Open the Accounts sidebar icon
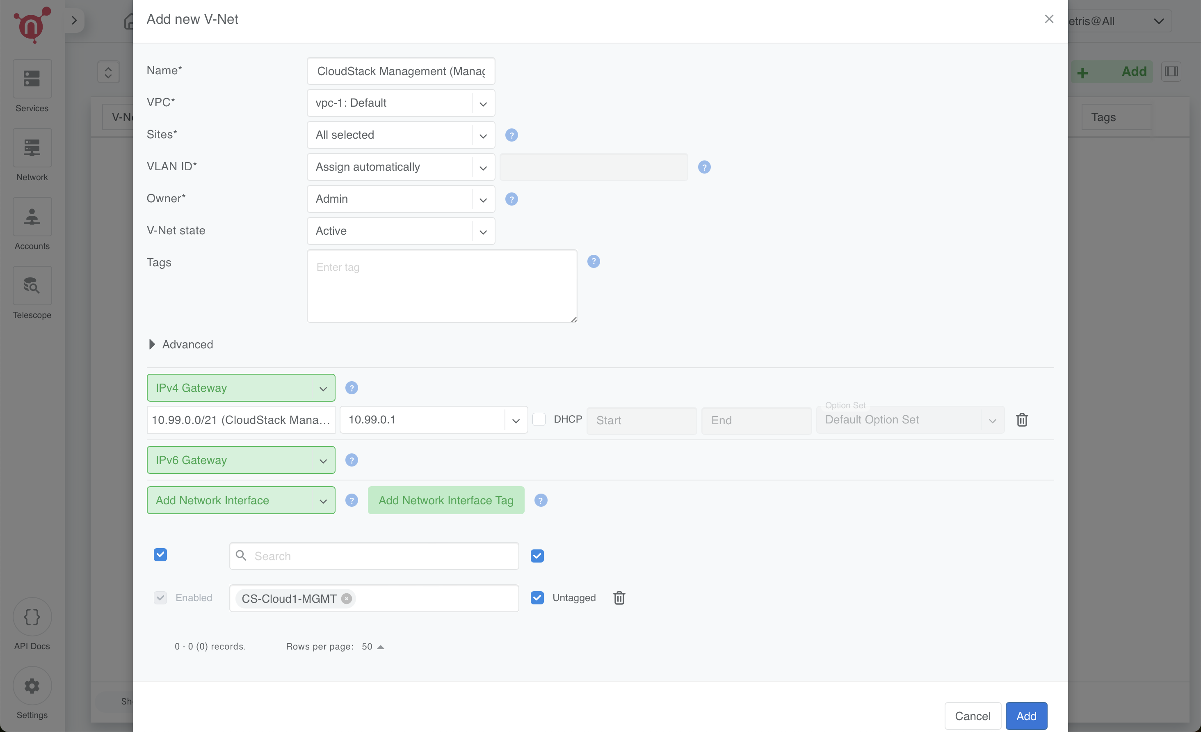The image size is (1201, 732). (32, 217)
